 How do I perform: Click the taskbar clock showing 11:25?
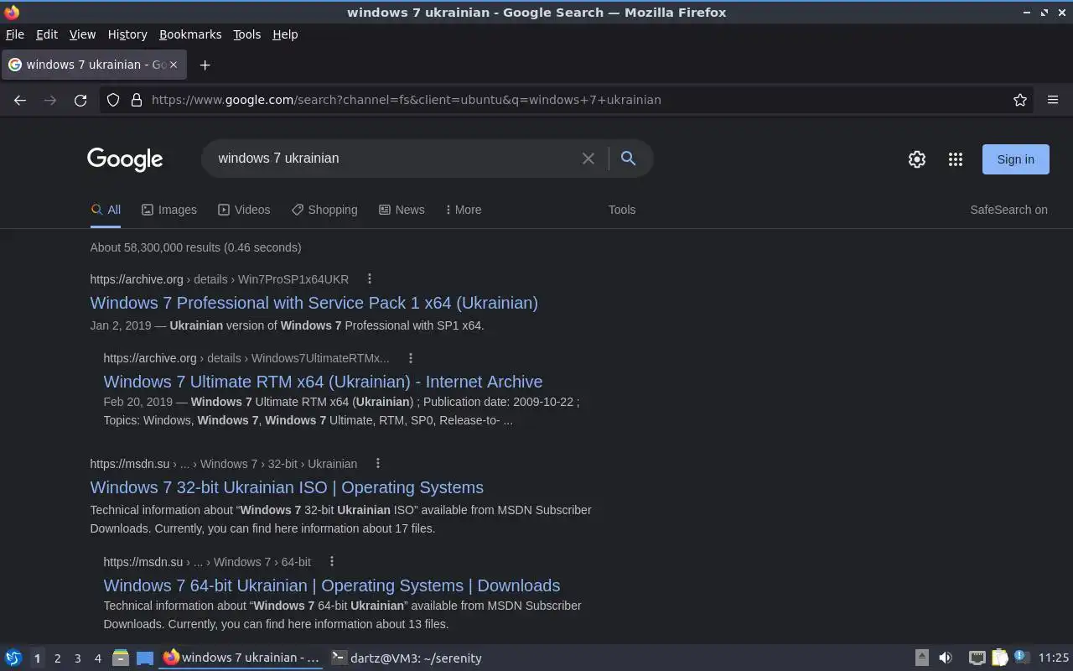click(x=1054, y=658)
